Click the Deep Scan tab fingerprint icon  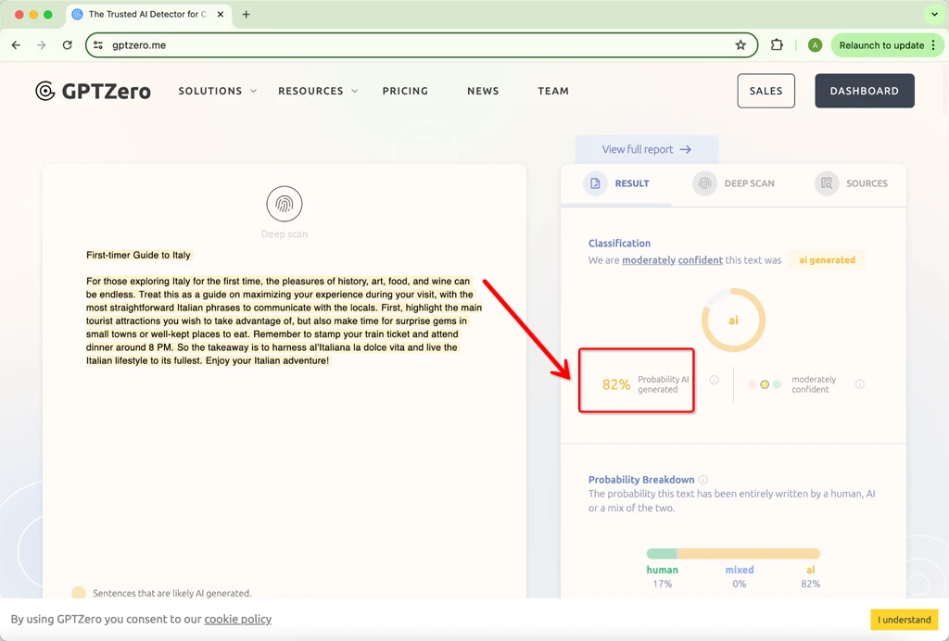click(704, 183)
